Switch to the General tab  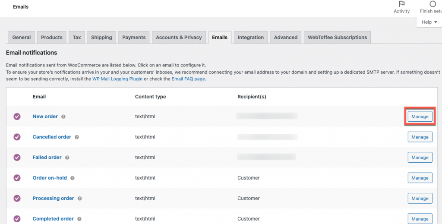coord(22,38)
